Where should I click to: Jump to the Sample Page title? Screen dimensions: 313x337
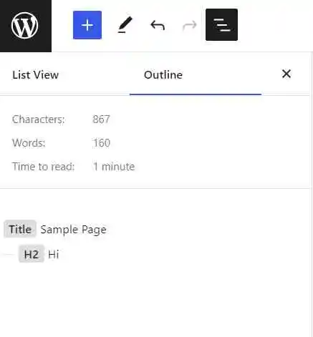coord(55,229)
